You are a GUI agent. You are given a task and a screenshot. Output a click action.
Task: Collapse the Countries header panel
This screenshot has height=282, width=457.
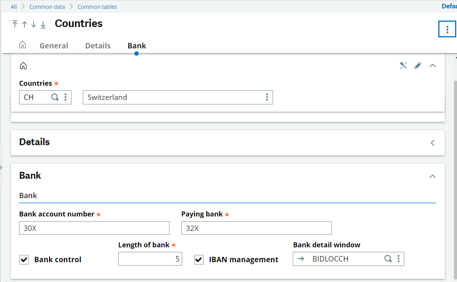pos(433,66)
